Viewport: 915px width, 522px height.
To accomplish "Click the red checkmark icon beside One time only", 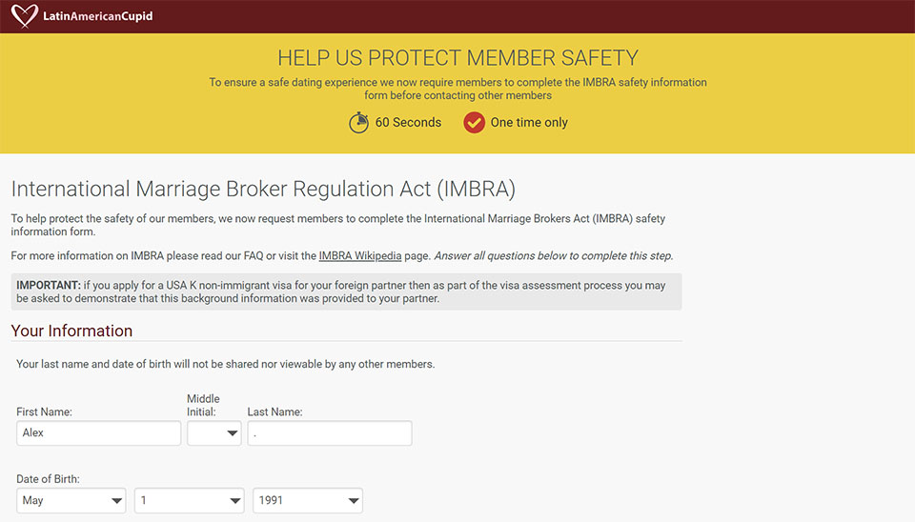I will pos(474,123).
